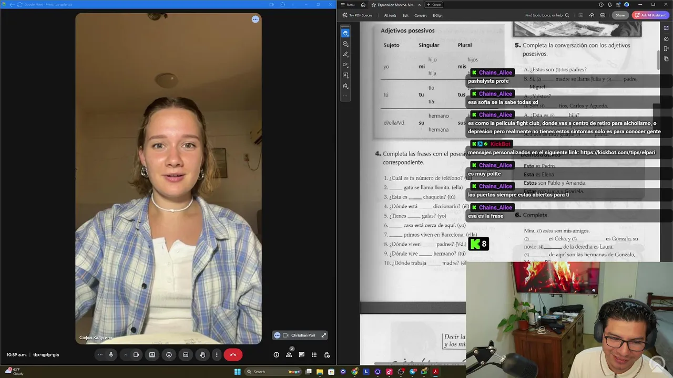Open chat with everyone in Meet
Image resolution: width=673 pixels, height=378 pixels.
click(x=301, y=355)
